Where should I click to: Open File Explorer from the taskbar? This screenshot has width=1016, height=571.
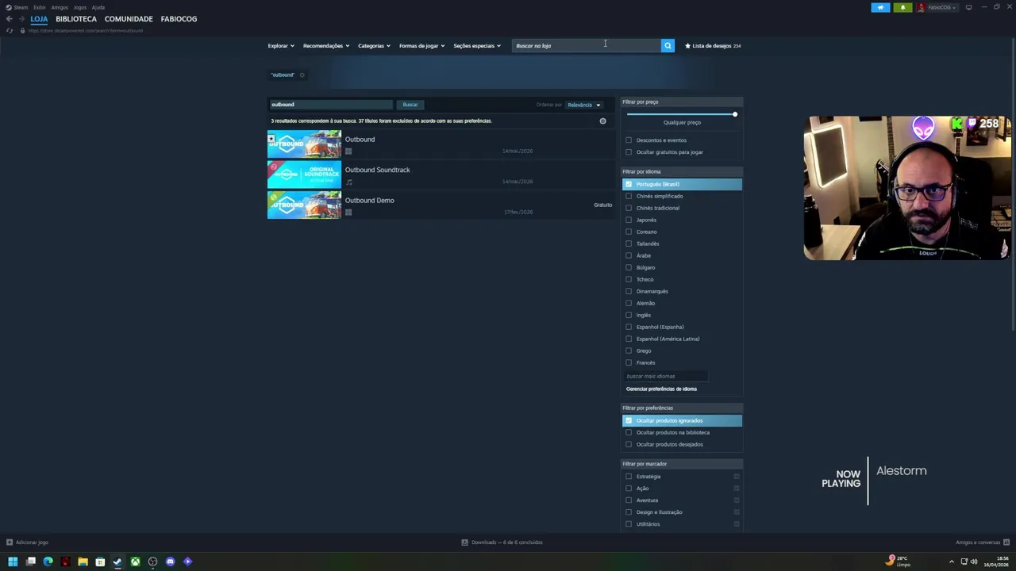click(x=83, y=561)
